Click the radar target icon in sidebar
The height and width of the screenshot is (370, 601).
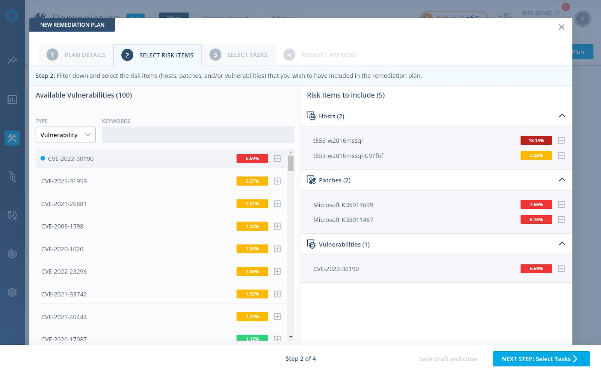coord(12,254)
